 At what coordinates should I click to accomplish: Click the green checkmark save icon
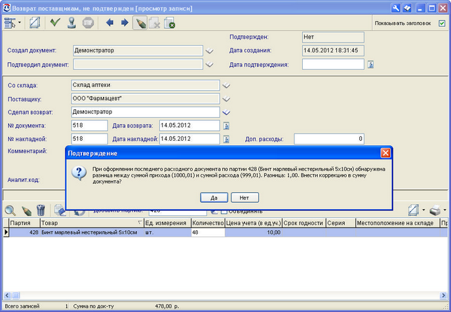tap(55, 22)
